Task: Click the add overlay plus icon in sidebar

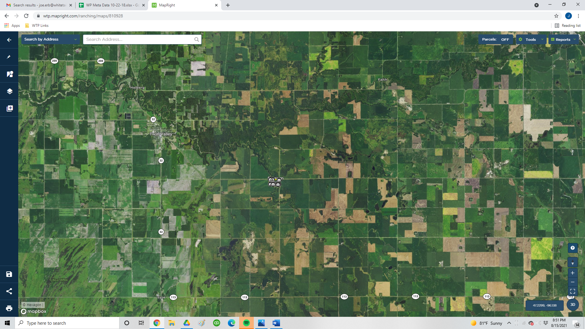Action: pos(9,108)
